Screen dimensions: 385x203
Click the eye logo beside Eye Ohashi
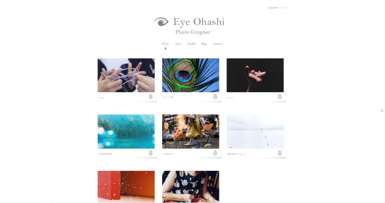pos(161,22)
